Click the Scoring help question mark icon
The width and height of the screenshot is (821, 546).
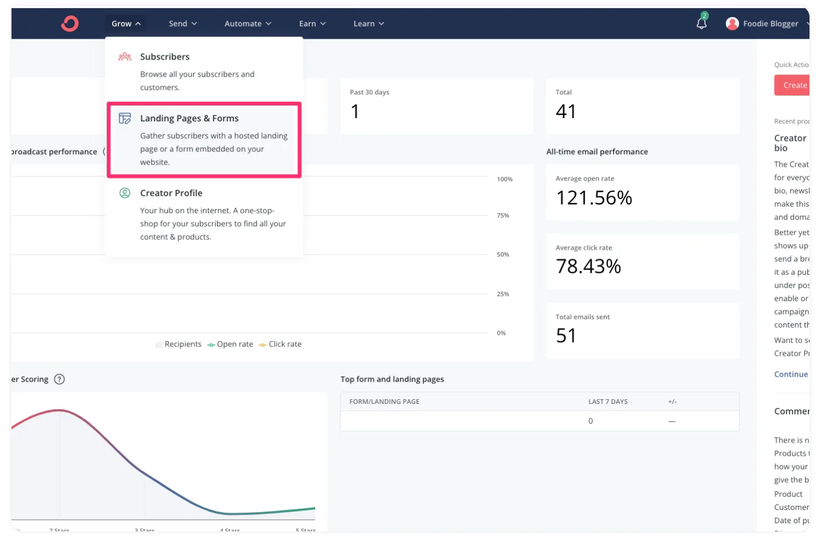tap(60, 379)
